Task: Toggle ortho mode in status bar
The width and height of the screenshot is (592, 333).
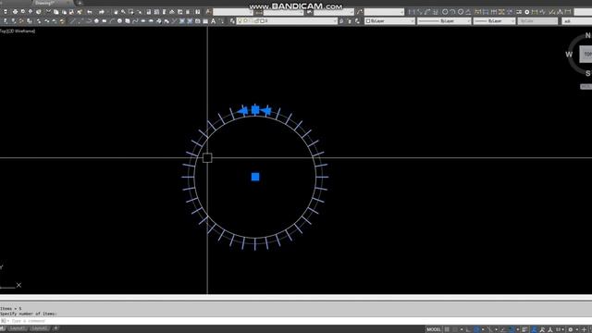Action: pyautogui.click(x=469, y=329)
